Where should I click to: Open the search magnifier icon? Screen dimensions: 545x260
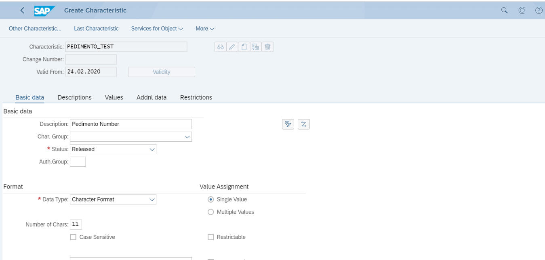[504, 10]
